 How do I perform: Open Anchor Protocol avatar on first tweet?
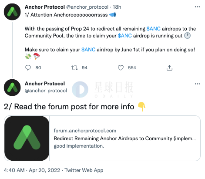pyautogui.click(x=12, y=12)
